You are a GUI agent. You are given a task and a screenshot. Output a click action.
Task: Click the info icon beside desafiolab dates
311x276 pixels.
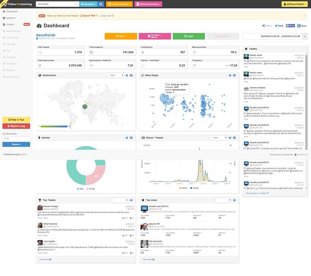point(37,39)
